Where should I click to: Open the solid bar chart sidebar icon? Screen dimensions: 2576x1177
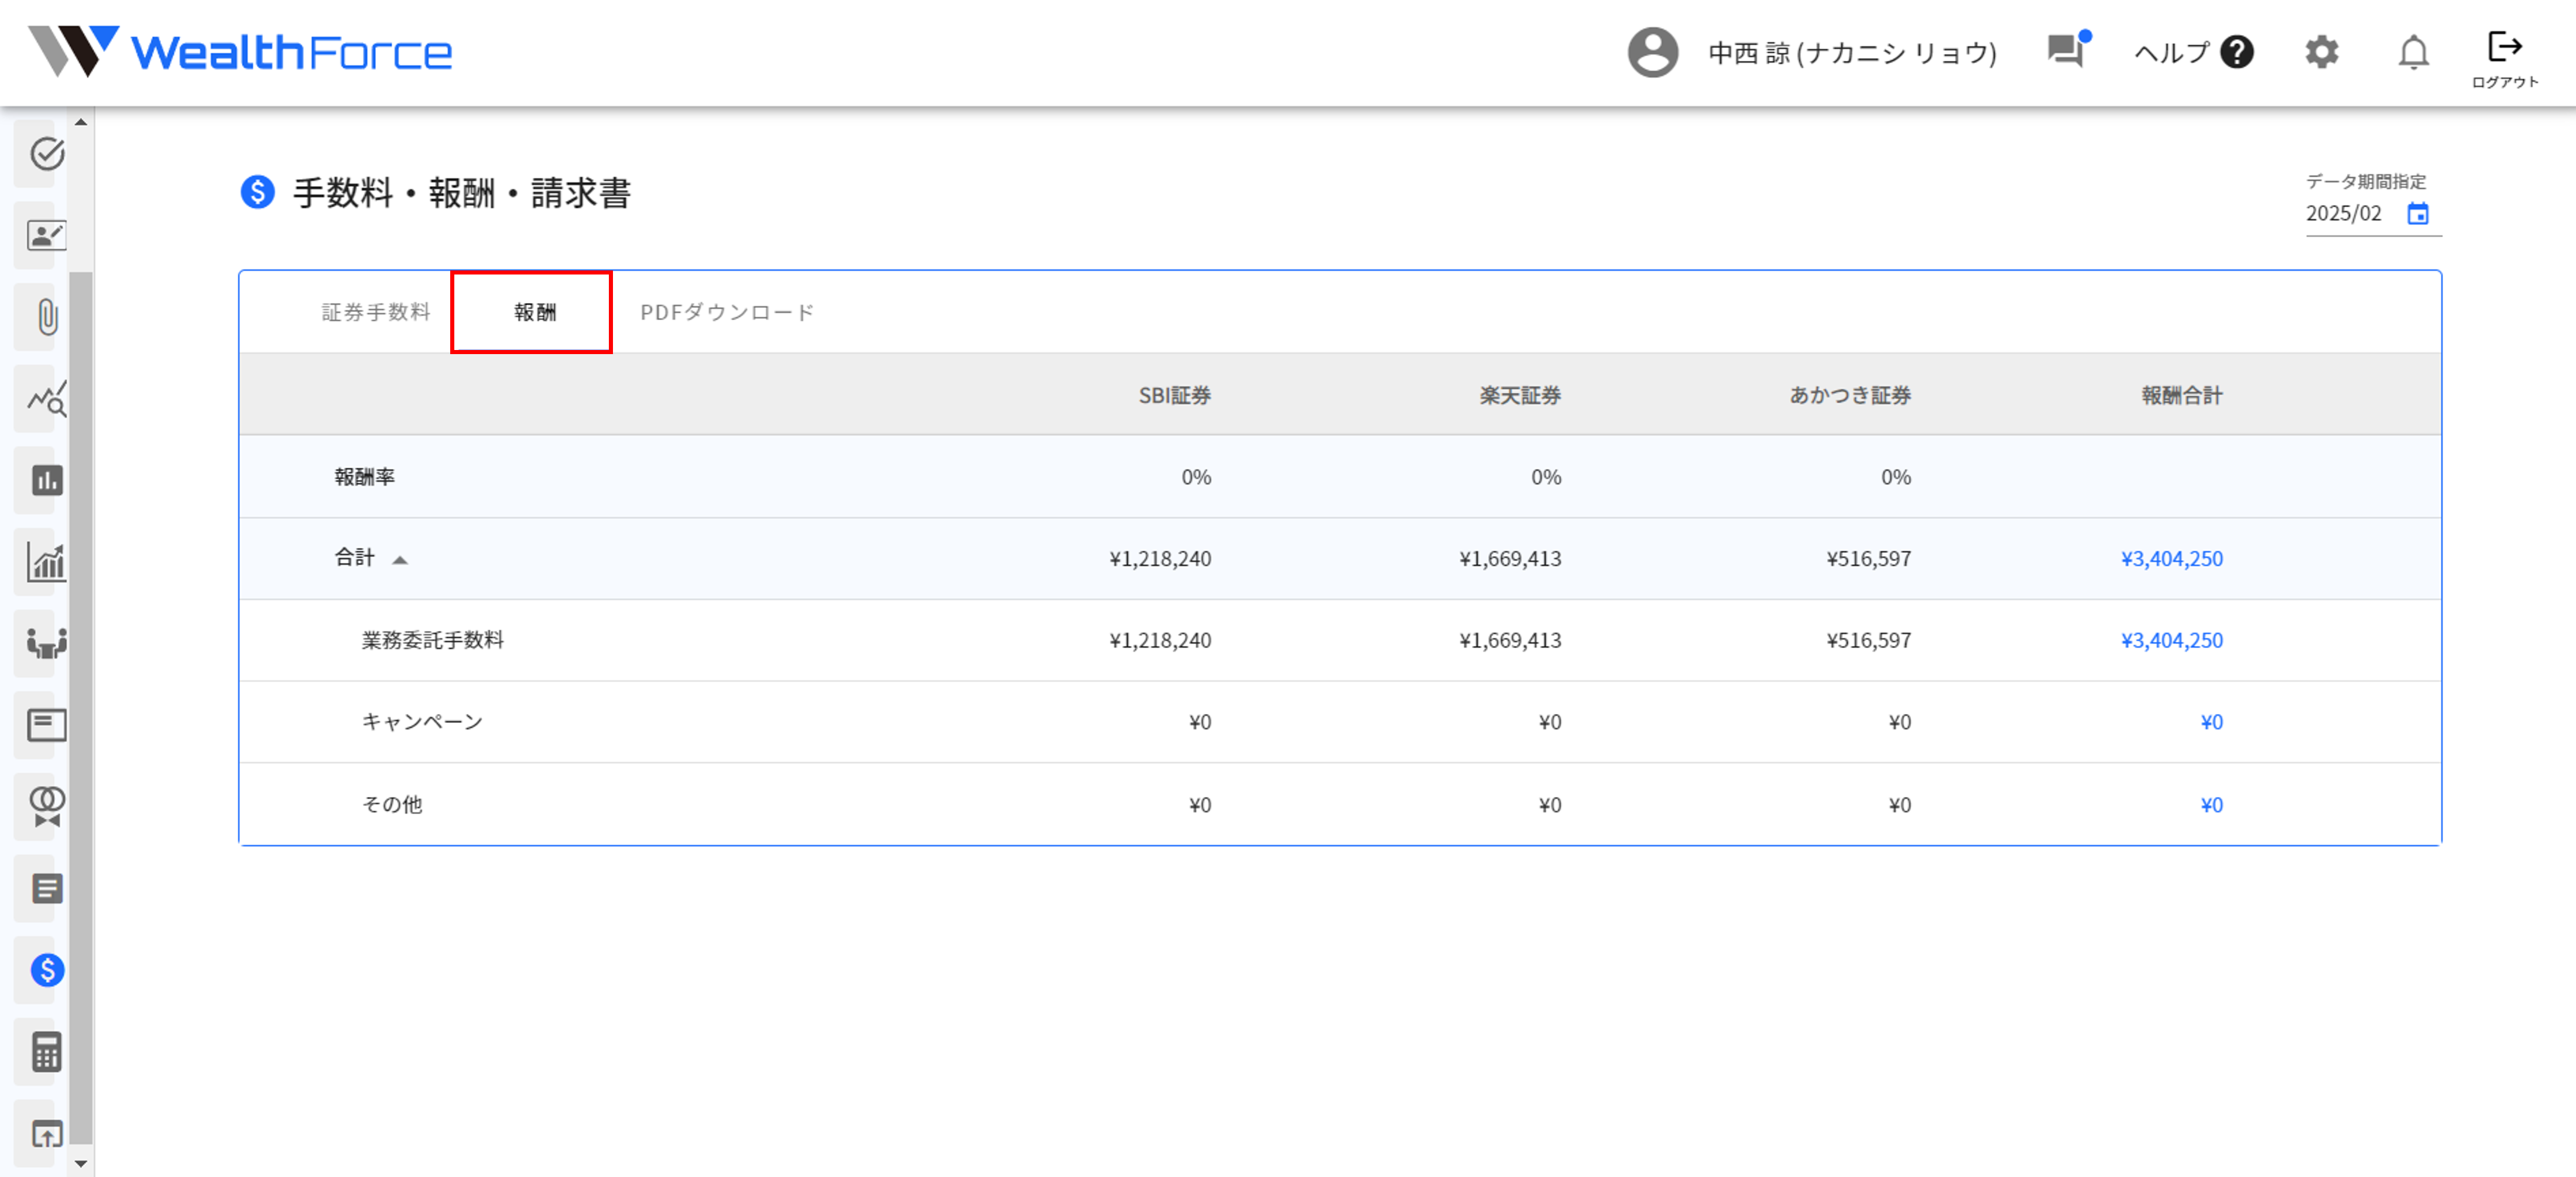click(x=46, y=481)
